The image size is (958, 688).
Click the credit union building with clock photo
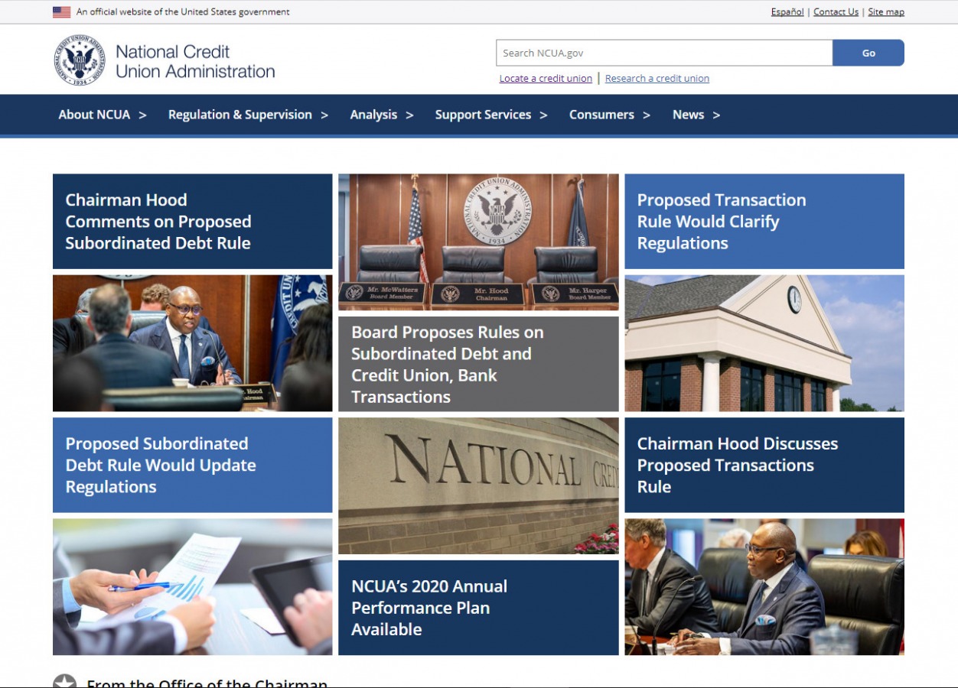[764, 343]
